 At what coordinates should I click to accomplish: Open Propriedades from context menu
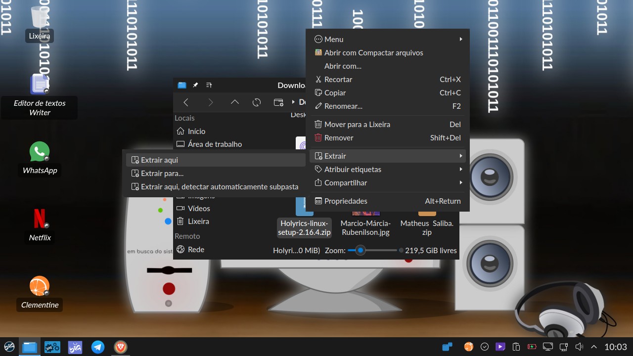pos(388,201)
